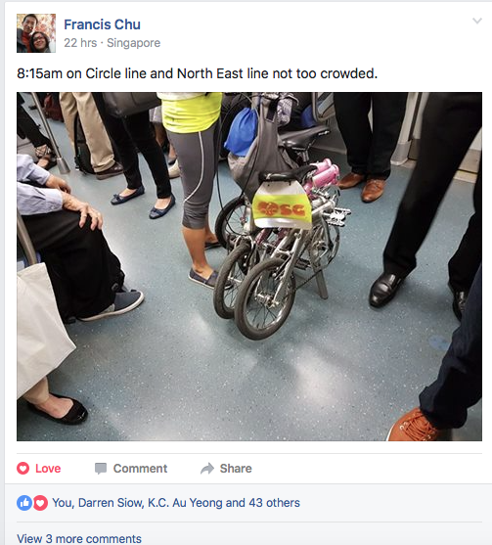This screenshot has width=492, height=545.
Task: Select the post caption text about Circle line
Action: [197, 73]
